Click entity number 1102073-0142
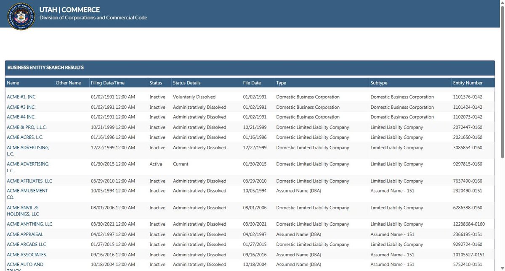 pyautogui.click(x=468, y=117)
